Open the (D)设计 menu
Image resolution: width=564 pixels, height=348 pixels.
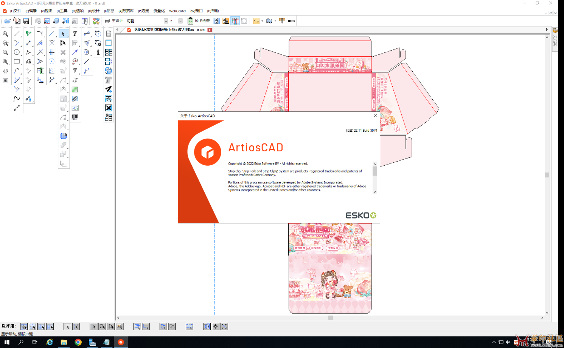tap(94, 11)
